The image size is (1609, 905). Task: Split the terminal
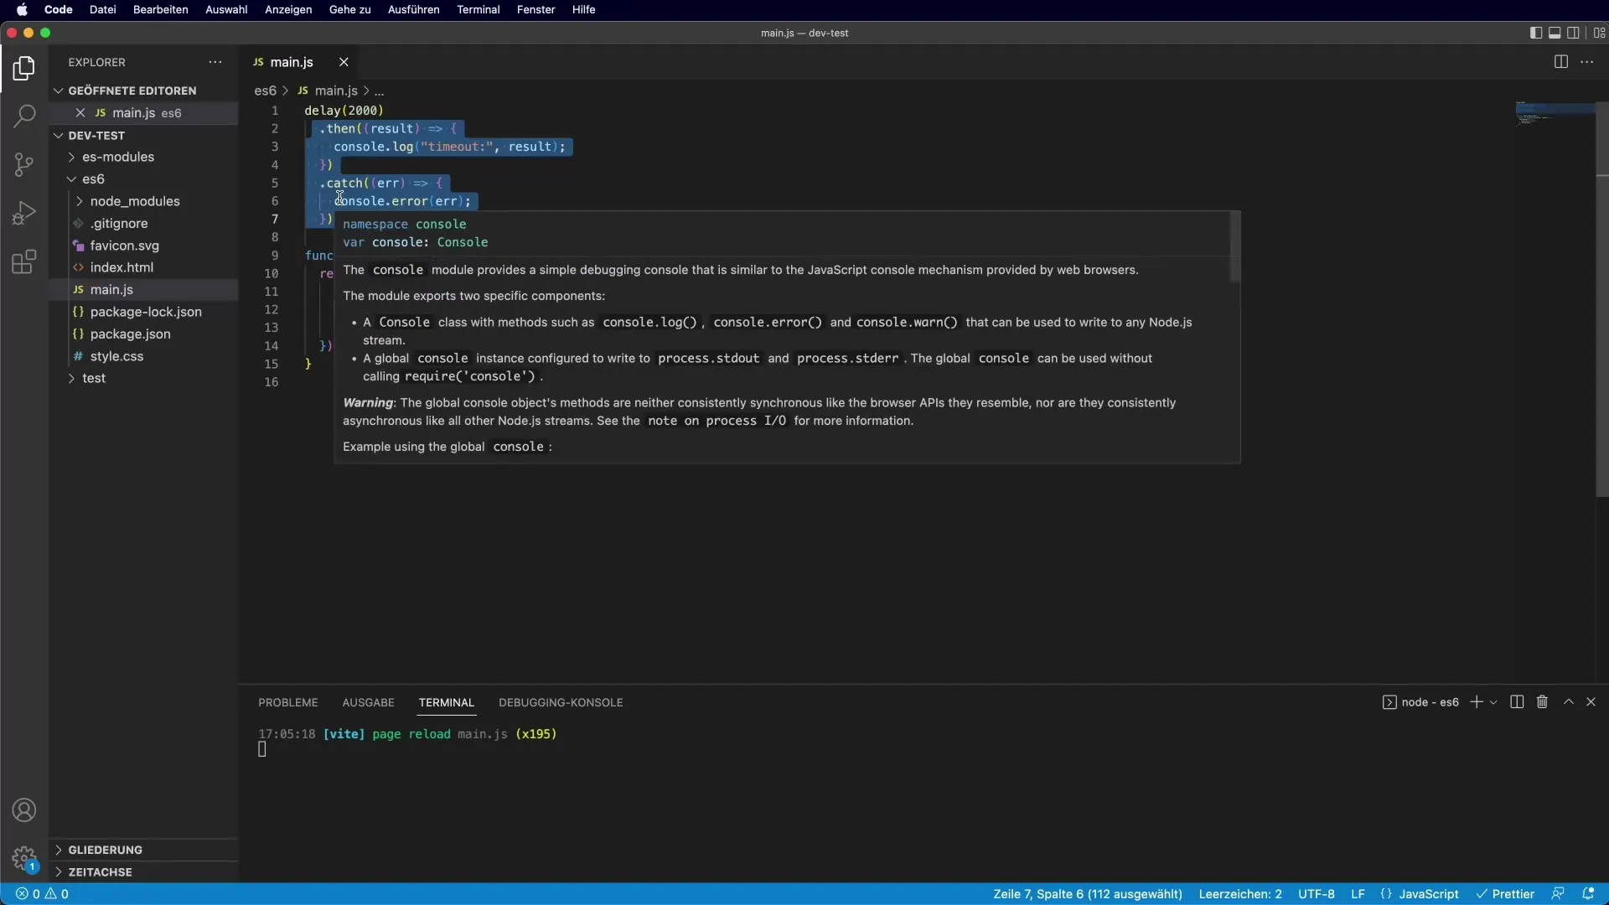[1517, 702]
